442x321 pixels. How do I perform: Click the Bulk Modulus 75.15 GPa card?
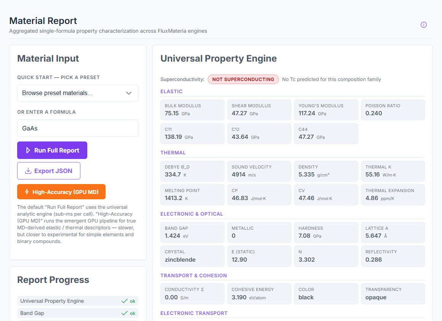pyautogui.click(x=192, y=110)
